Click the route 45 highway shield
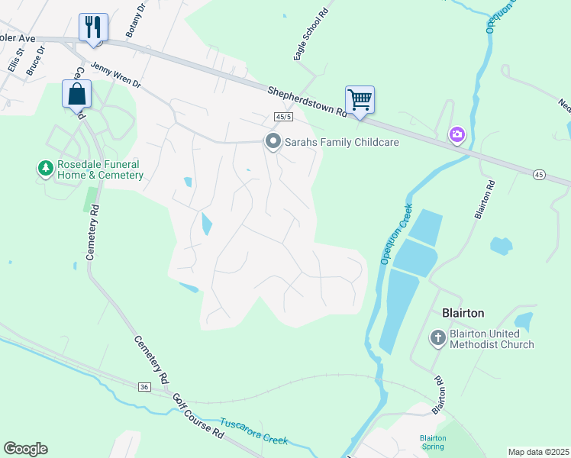Screen dimensions: 571x458 point(539,175)
